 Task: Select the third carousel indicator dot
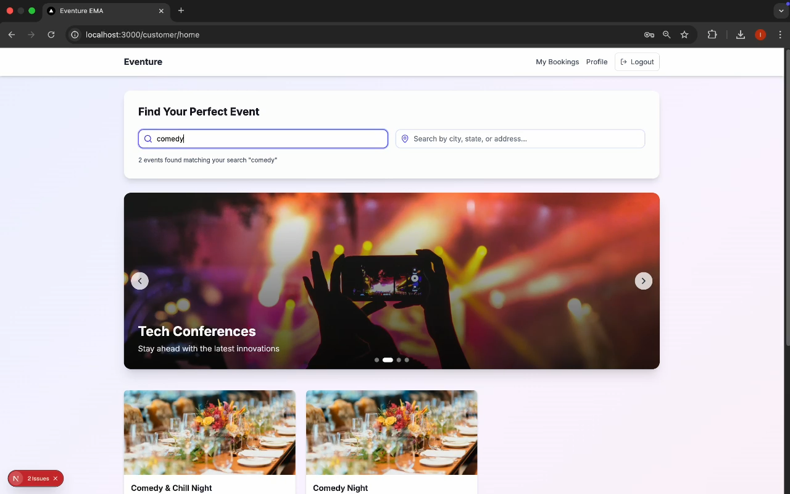coord(399,360)
